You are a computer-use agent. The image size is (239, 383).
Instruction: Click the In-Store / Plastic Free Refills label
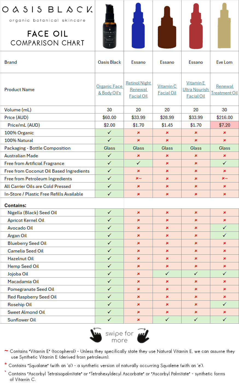pyautogui.click(x=44, y=194)
